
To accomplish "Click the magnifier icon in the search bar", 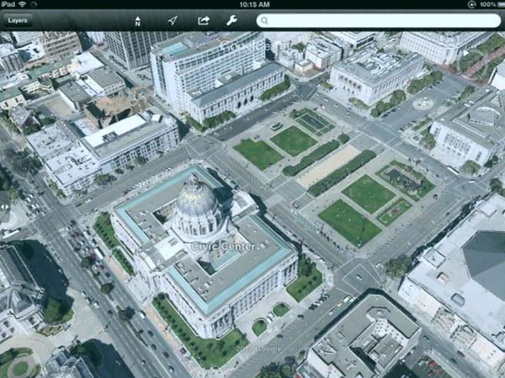I will click(264, 20).
